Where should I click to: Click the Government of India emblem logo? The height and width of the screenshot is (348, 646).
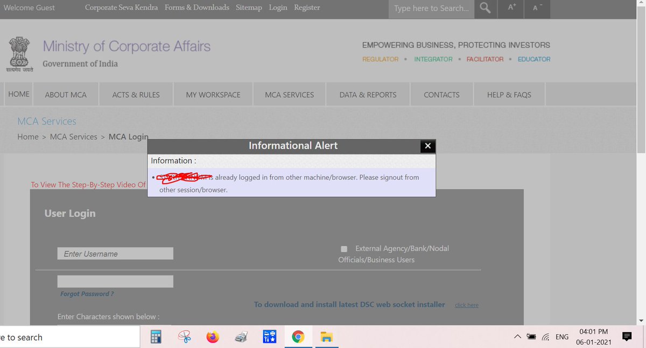coord(20,55)
